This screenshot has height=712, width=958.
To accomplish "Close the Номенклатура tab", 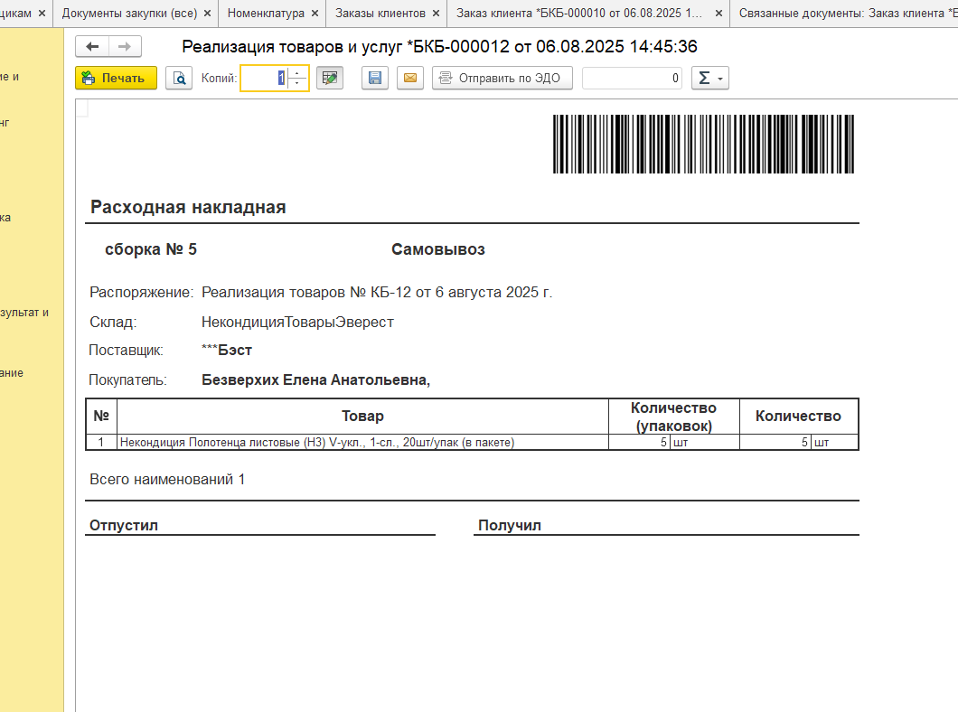I will coord(315,14).
